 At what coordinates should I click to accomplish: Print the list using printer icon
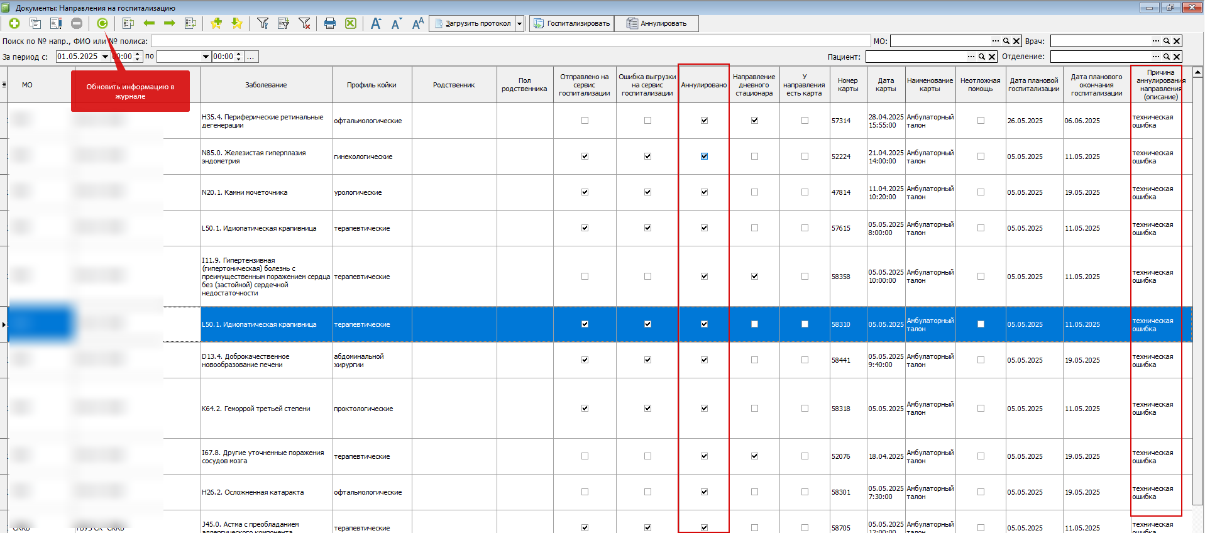[x=330, y=23]
